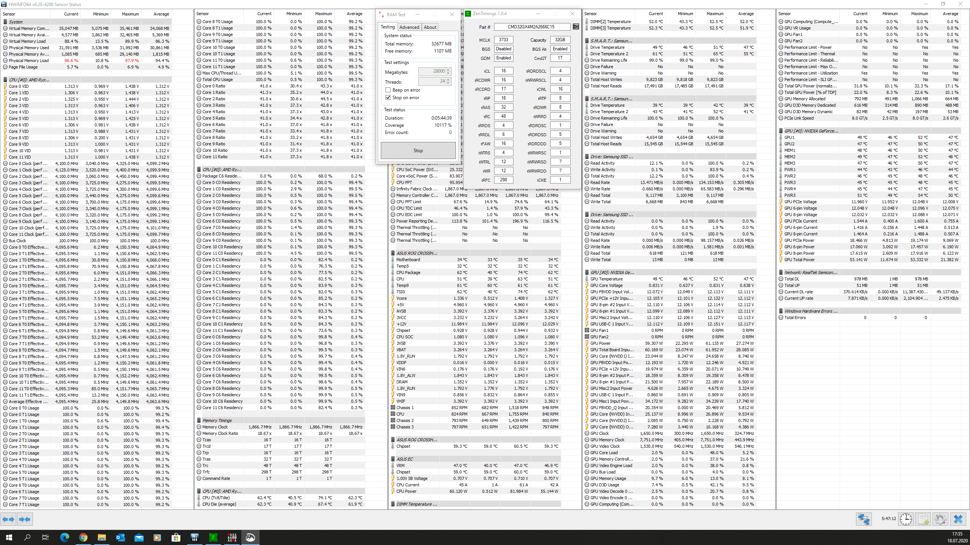Click the Threads value field

[432, 81]
